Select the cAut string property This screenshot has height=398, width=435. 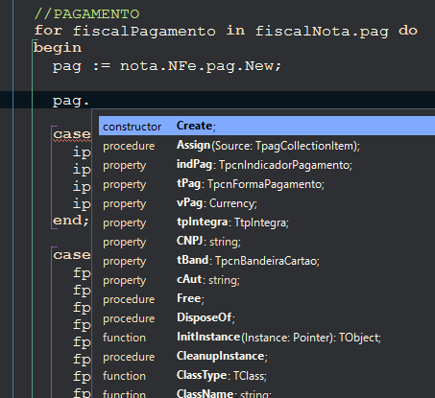(x=267, y=280)
